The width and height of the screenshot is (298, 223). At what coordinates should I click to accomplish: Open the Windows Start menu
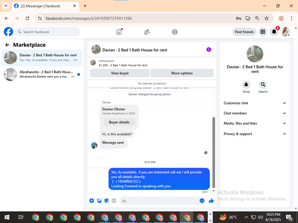pos(7,218)
